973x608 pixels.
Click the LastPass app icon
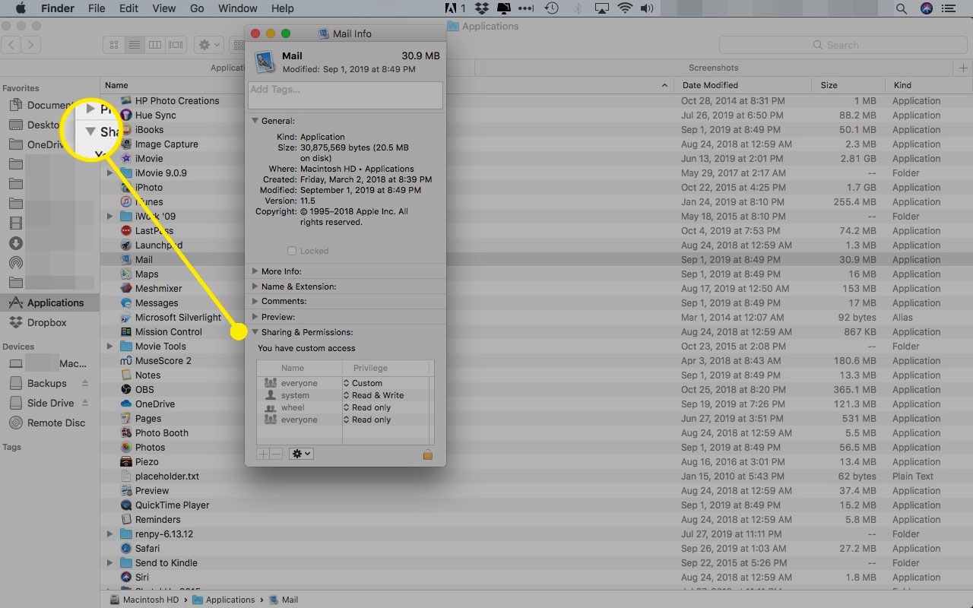127,230
